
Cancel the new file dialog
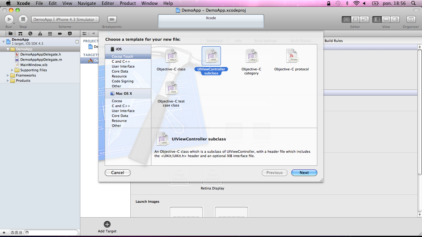click(x=117, y=173)
